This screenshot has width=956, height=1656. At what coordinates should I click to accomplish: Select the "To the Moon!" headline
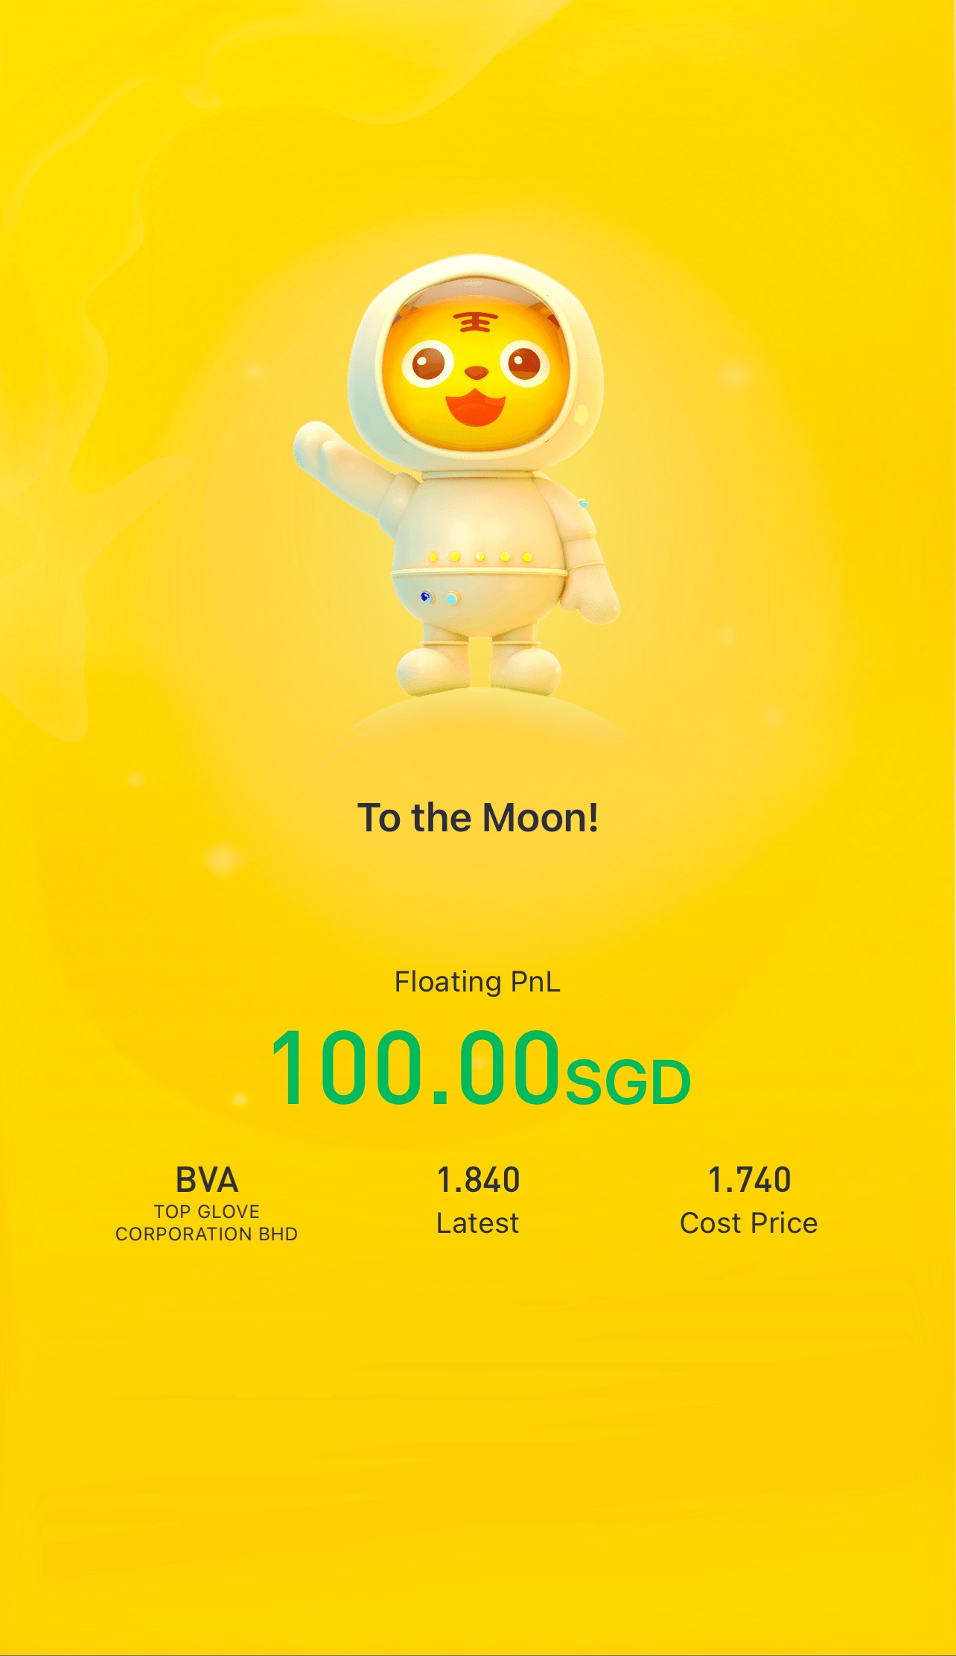point(478,817)
